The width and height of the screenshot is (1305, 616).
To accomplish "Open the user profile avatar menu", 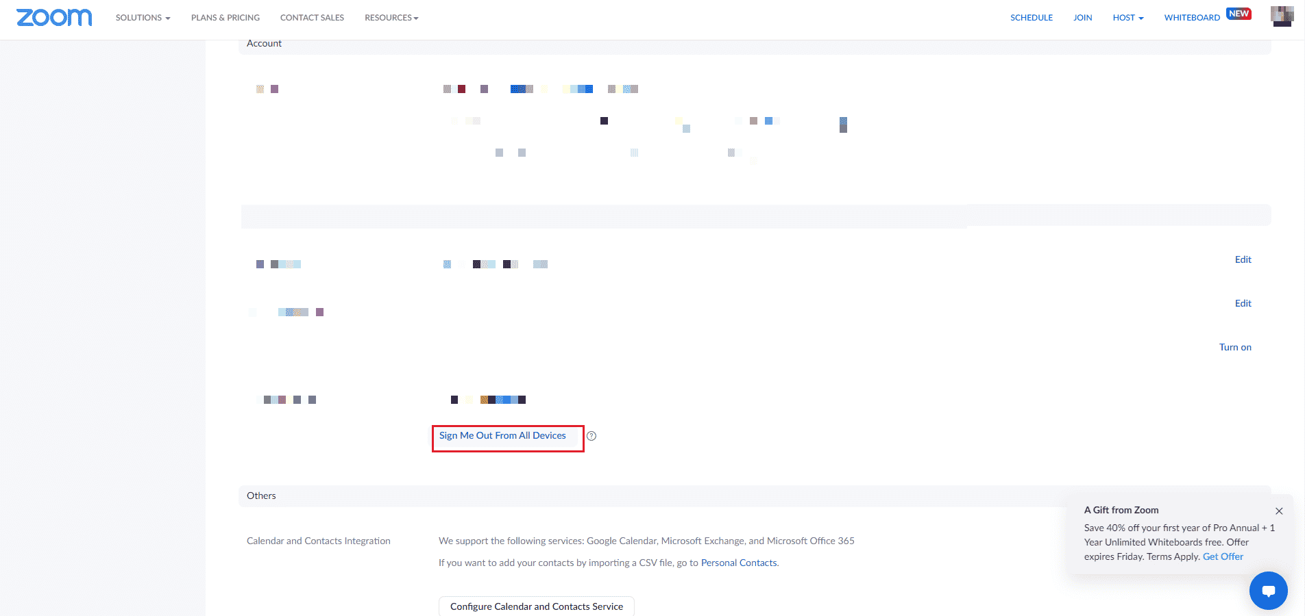I will click(x=1282, y=16).
